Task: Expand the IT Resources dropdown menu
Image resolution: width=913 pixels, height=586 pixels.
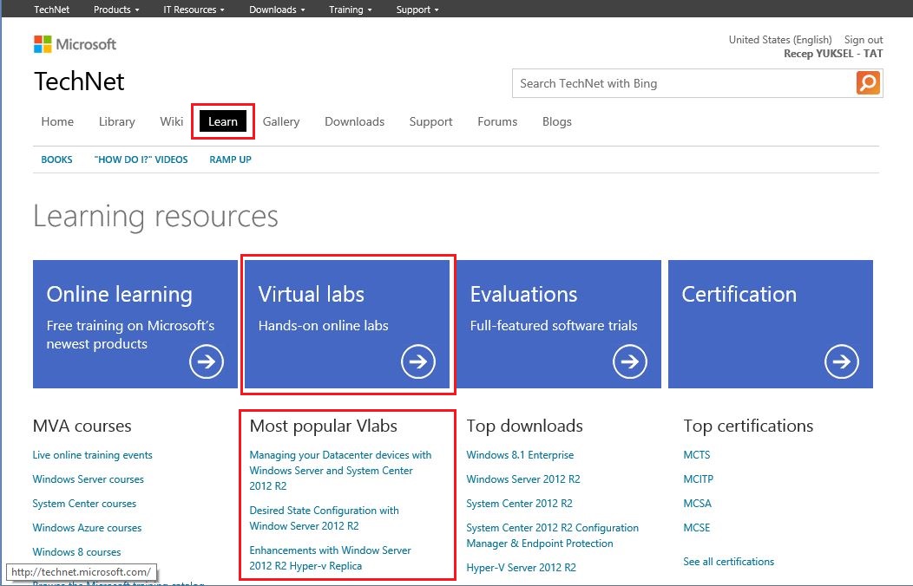Action: (194, 10)
